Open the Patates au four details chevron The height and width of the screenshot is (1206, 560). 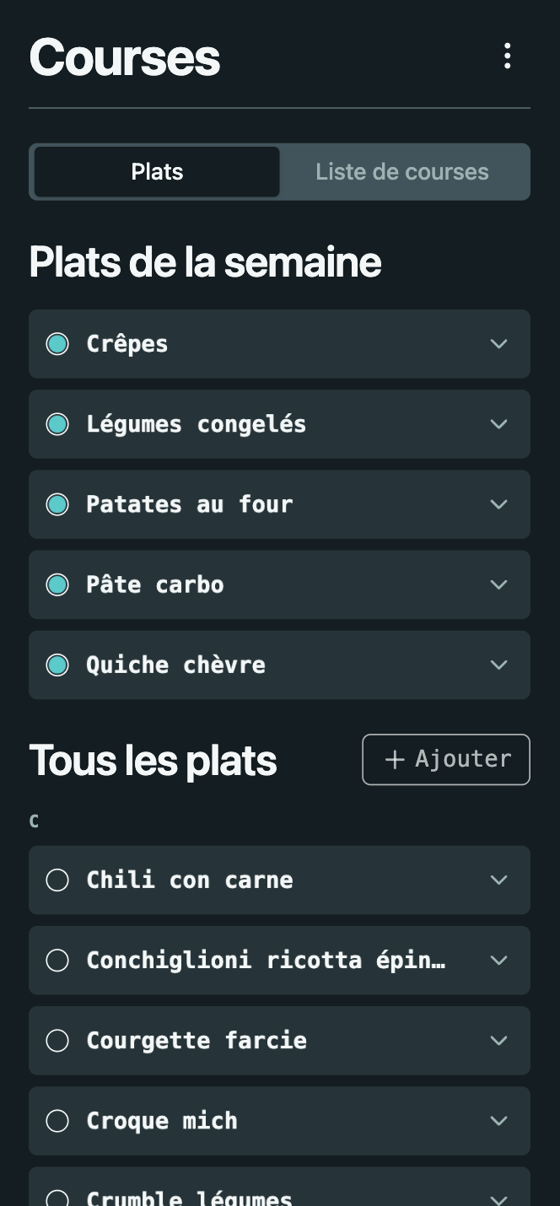click(x=498, y=504)
